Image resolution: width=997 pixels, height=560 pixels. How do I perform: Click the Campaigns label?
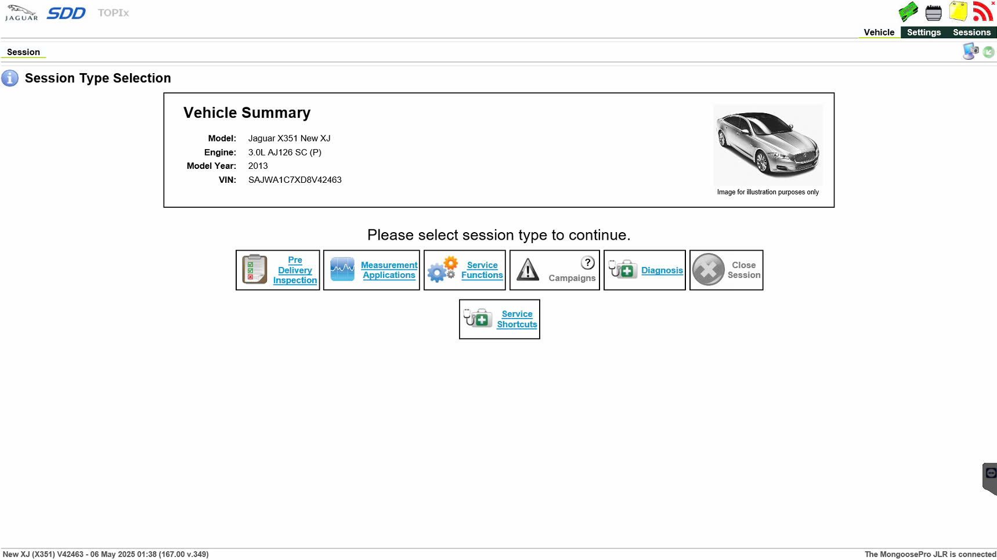(x=572, y=278)
